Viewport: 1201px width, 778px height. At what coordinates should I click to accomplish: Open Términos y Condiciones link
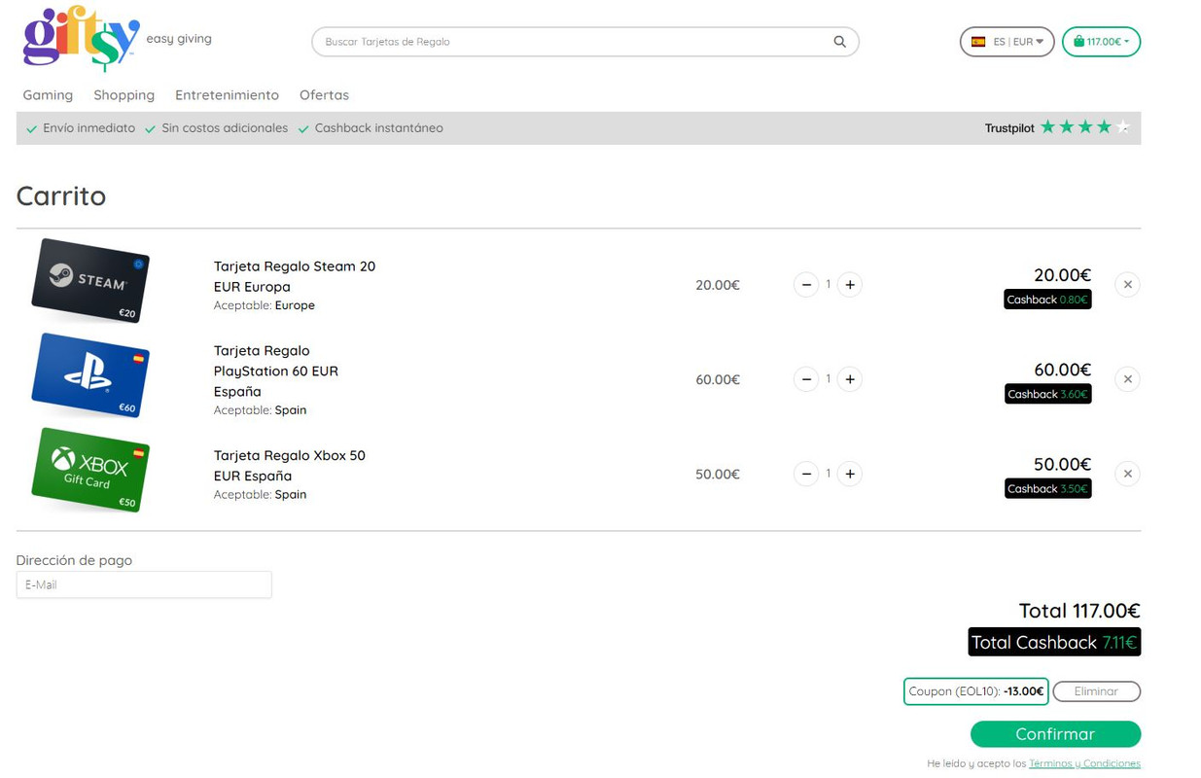(x=1084, y=763)
